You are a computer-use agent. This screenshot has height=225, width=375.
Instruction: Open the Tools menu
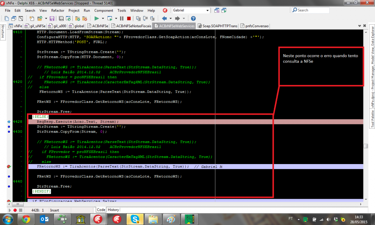[122, 10]
